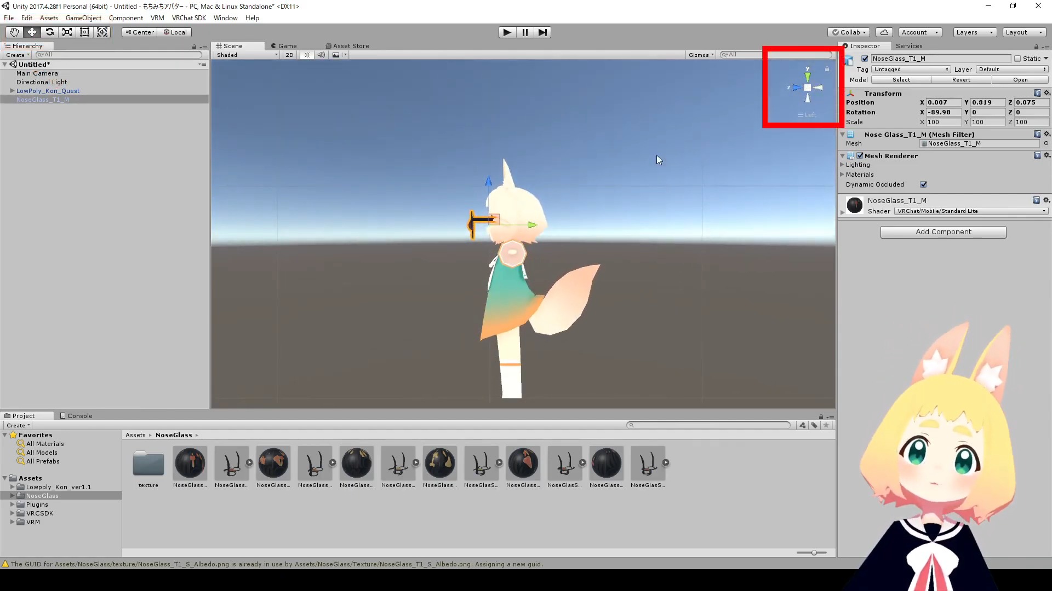This screenshot has height=591, width=1052.
Task: Open the VRM menu
Action: (157, 18)
